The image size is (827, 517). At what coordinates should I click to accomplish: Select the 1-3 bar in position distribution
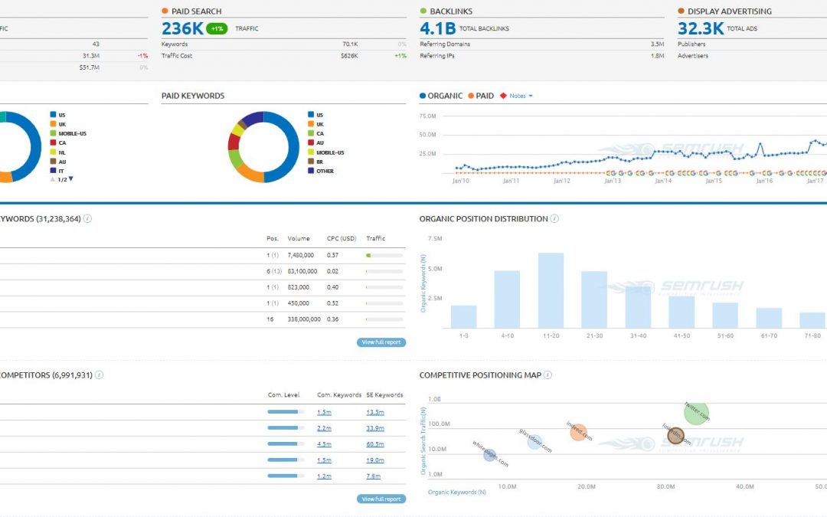(463, 316)
